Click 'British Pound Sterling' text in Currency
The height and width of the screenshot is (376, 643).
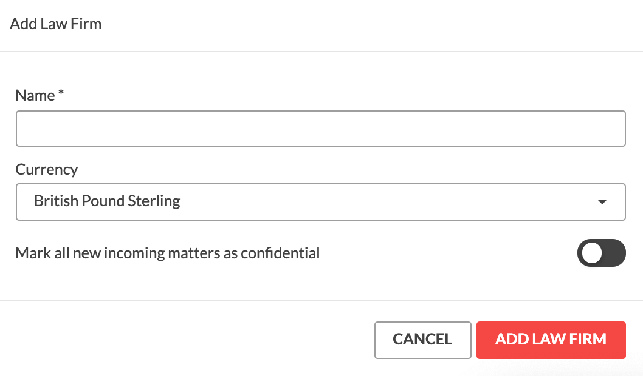point(107,201)
